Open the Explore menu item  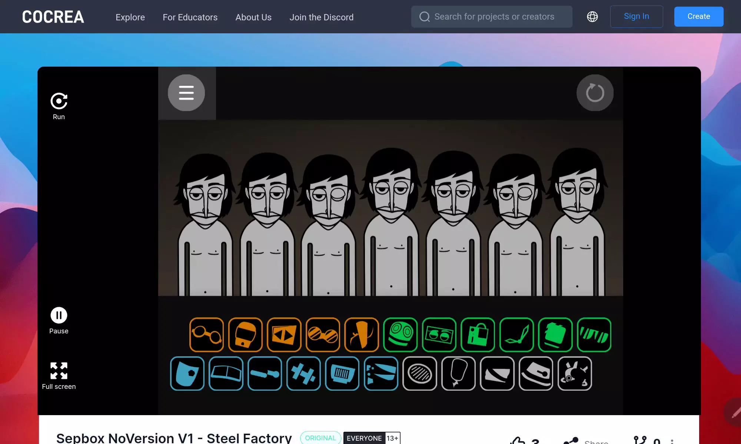click(x=130, y=17)
